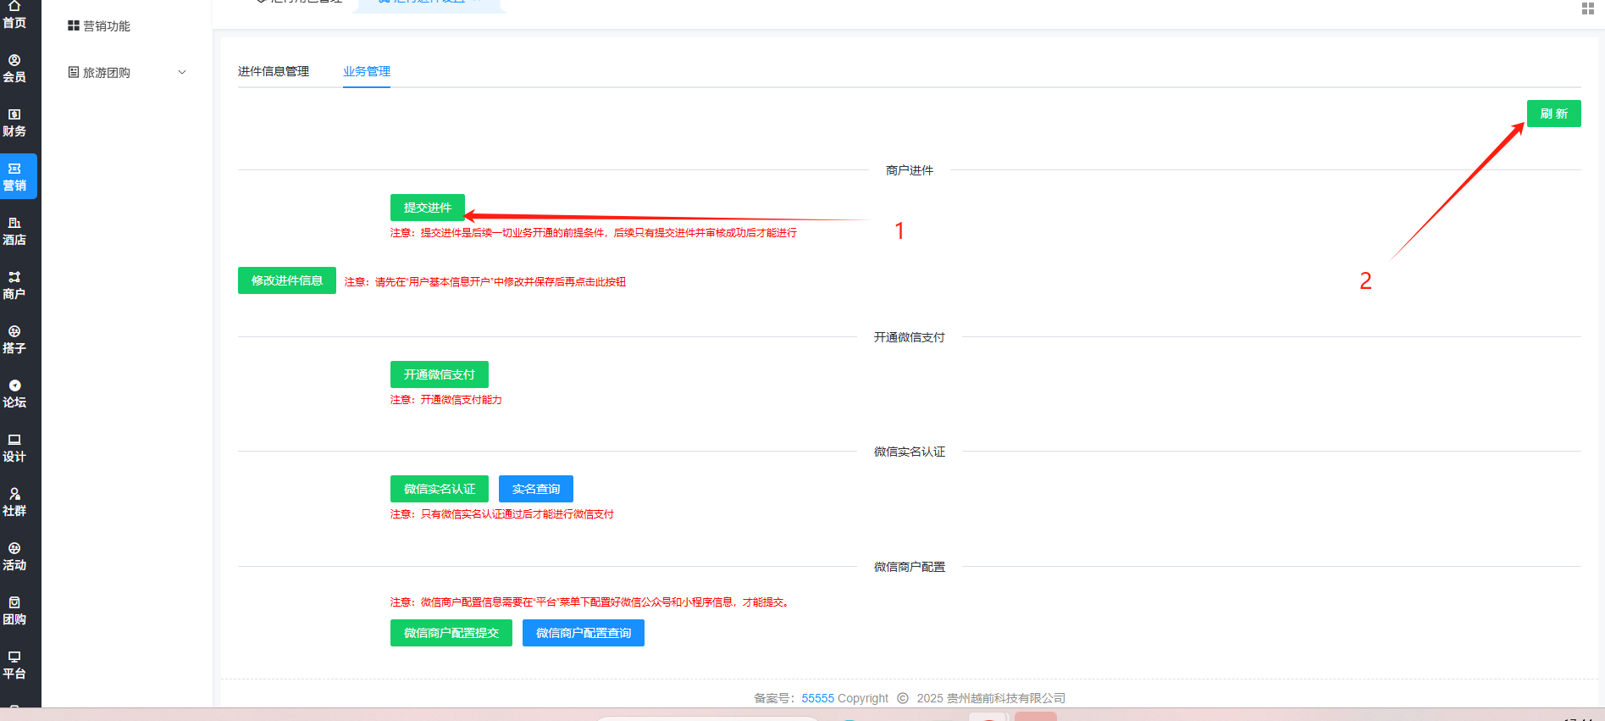Open the 55555 record number link
The width and height of the screenshot is (1605, 721).
pos(817,698)
